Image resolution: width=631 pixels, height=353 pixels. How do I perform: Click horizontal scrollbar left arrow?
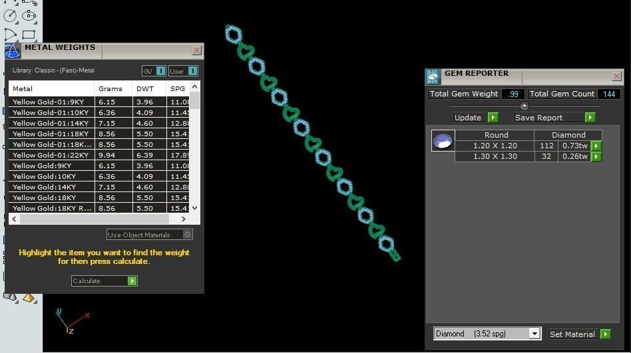pos(14,219)
